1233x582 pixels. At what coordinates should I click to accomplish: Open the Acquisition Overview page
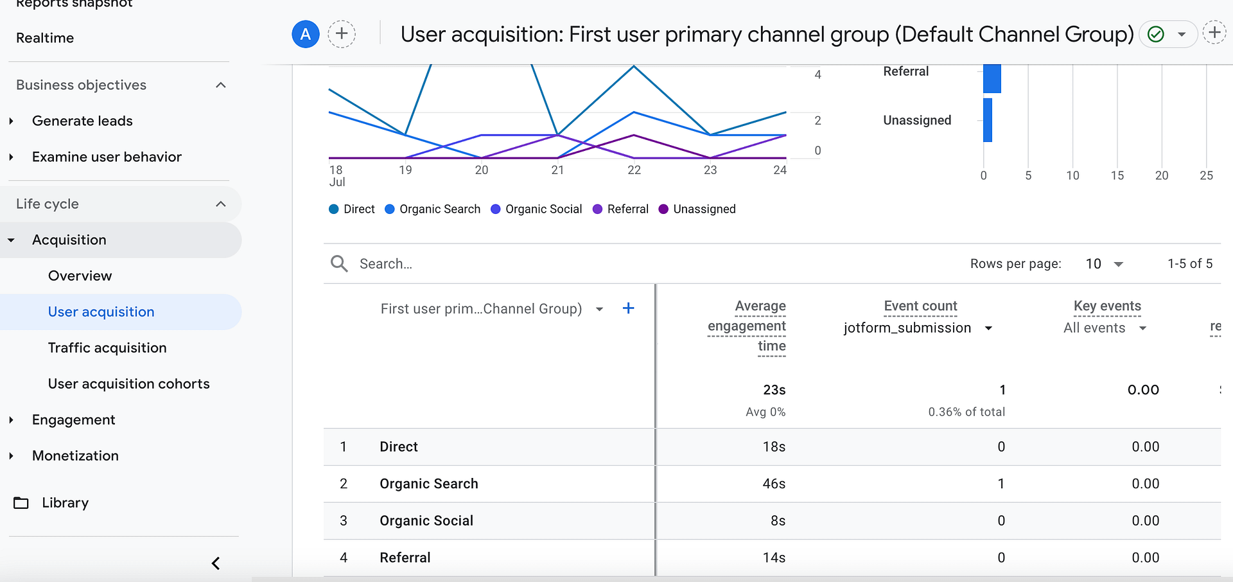coord(80,276)
